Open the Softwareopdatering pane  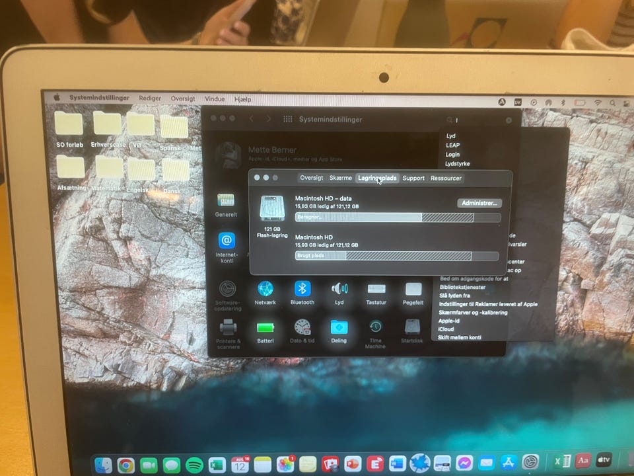click(228, 296)
